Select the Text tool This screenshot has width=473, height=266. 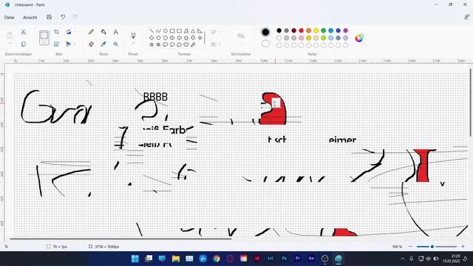coord(115,32)
